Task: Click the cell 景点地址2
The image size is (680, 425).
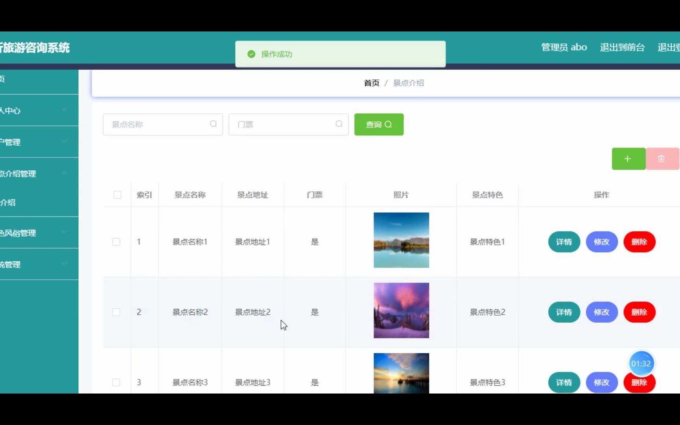Action: pyautogui.click(x=253, y=312)
